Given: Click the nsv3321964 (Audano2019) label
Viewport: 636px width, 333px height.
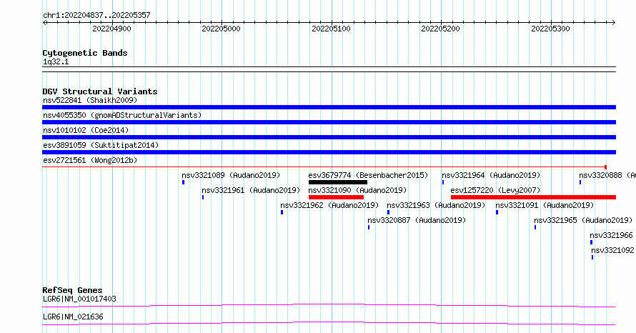Looking at the screenshot, I should click(x=491, y=175).
